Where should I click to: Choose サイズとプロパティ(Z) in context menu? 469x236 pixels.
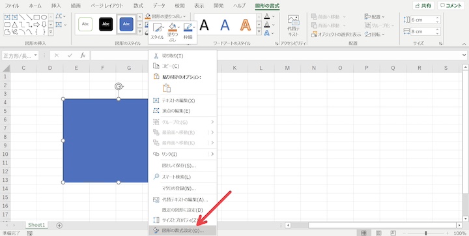[x=182, y=220]
